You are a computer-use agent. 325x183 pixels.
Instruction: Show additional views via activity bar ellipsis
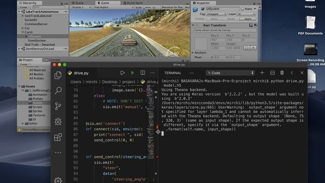pyautogui.click(x=58, y=152)
